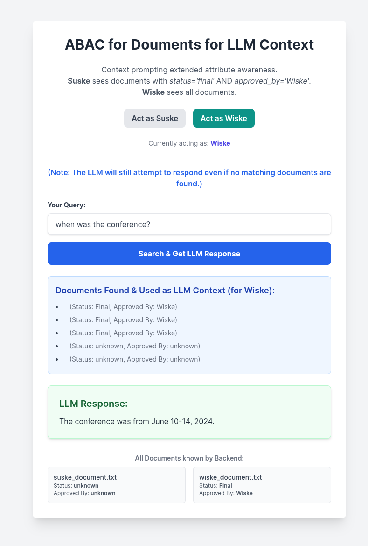The height and width of the screenshot is (546, 368).
Task: Select the first "Status: unknown" list entry
Action: [x=134, y=346]
